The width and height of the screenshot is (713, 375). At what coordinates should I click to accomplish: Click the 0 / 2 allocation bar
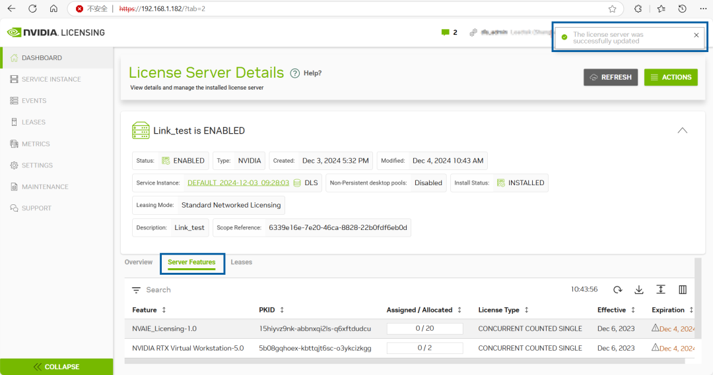424,348
